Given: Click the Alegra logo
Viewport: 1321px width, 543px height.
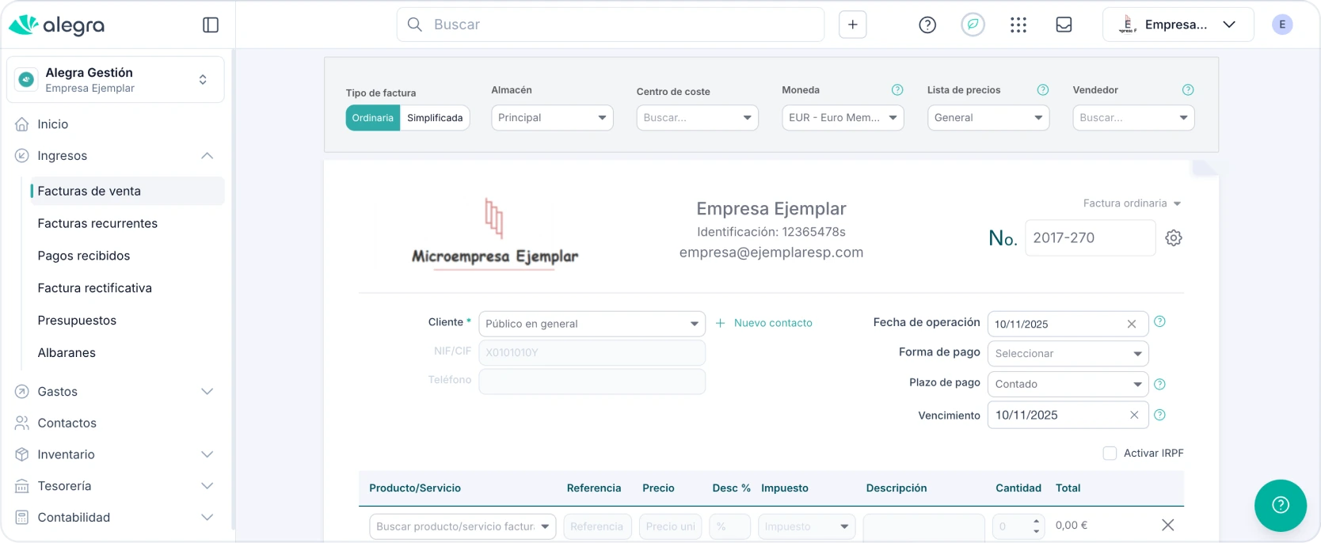Looking at the screenshot, I should pyautogui.click(x=56, y=25).
